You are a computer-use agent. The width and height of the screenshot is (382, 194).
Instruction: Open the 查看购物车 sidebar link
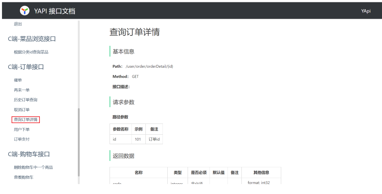(x=24, y=177)
